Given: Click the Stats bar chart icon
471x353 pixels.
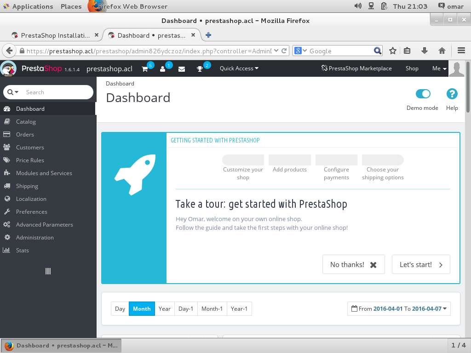Looking at the screenshot, I should pyautogui.click(x=6, y=250).
